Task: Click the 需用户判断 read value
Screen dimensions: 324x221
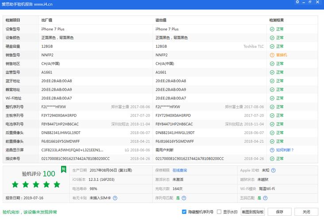Action: [165, 150]
